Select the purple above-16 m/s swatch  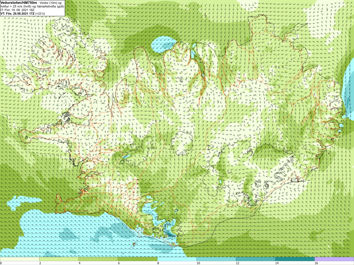[334, 259]
